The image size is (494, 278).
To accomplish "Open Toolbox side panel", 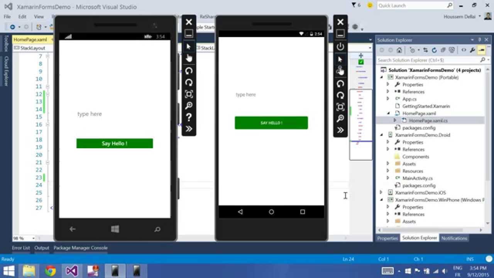I will click(x=6, y=43).
